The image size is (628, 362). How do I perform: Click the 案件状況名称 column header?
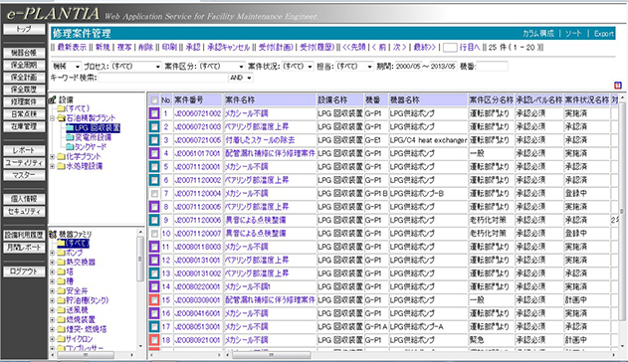(x=587, y=100)
